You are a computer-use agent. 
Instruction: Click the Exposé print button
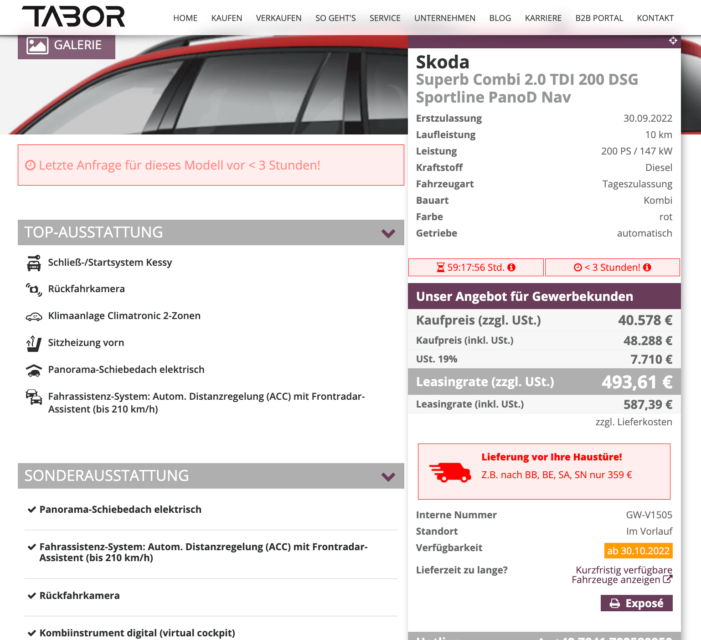(x=636, y=604)
